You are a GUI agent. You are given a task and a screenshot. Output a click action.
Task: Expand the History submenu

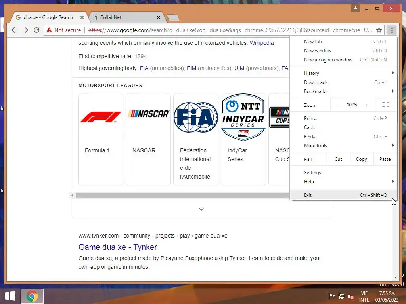click(343, 73)
